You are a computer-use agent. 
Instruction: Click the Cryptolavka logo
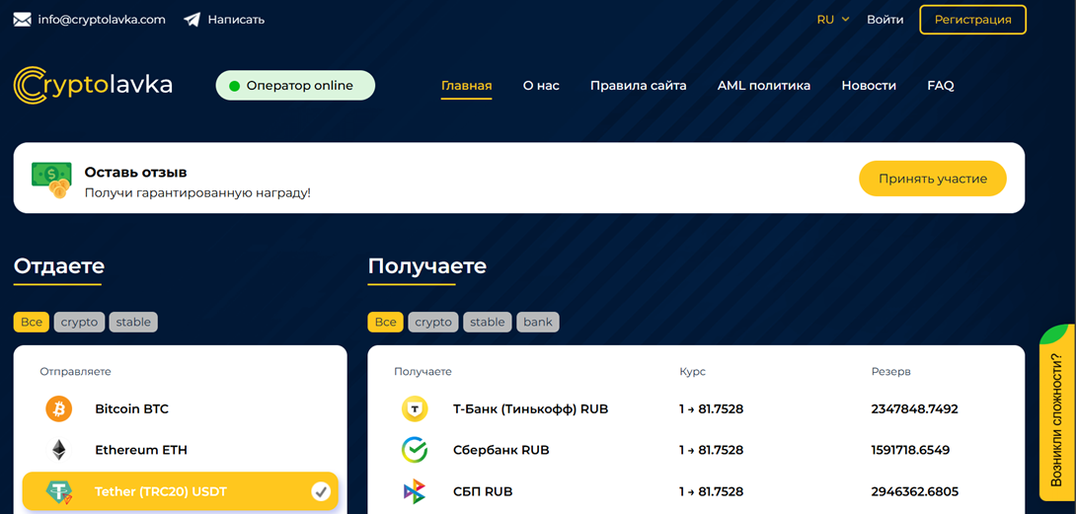(93, 85)
